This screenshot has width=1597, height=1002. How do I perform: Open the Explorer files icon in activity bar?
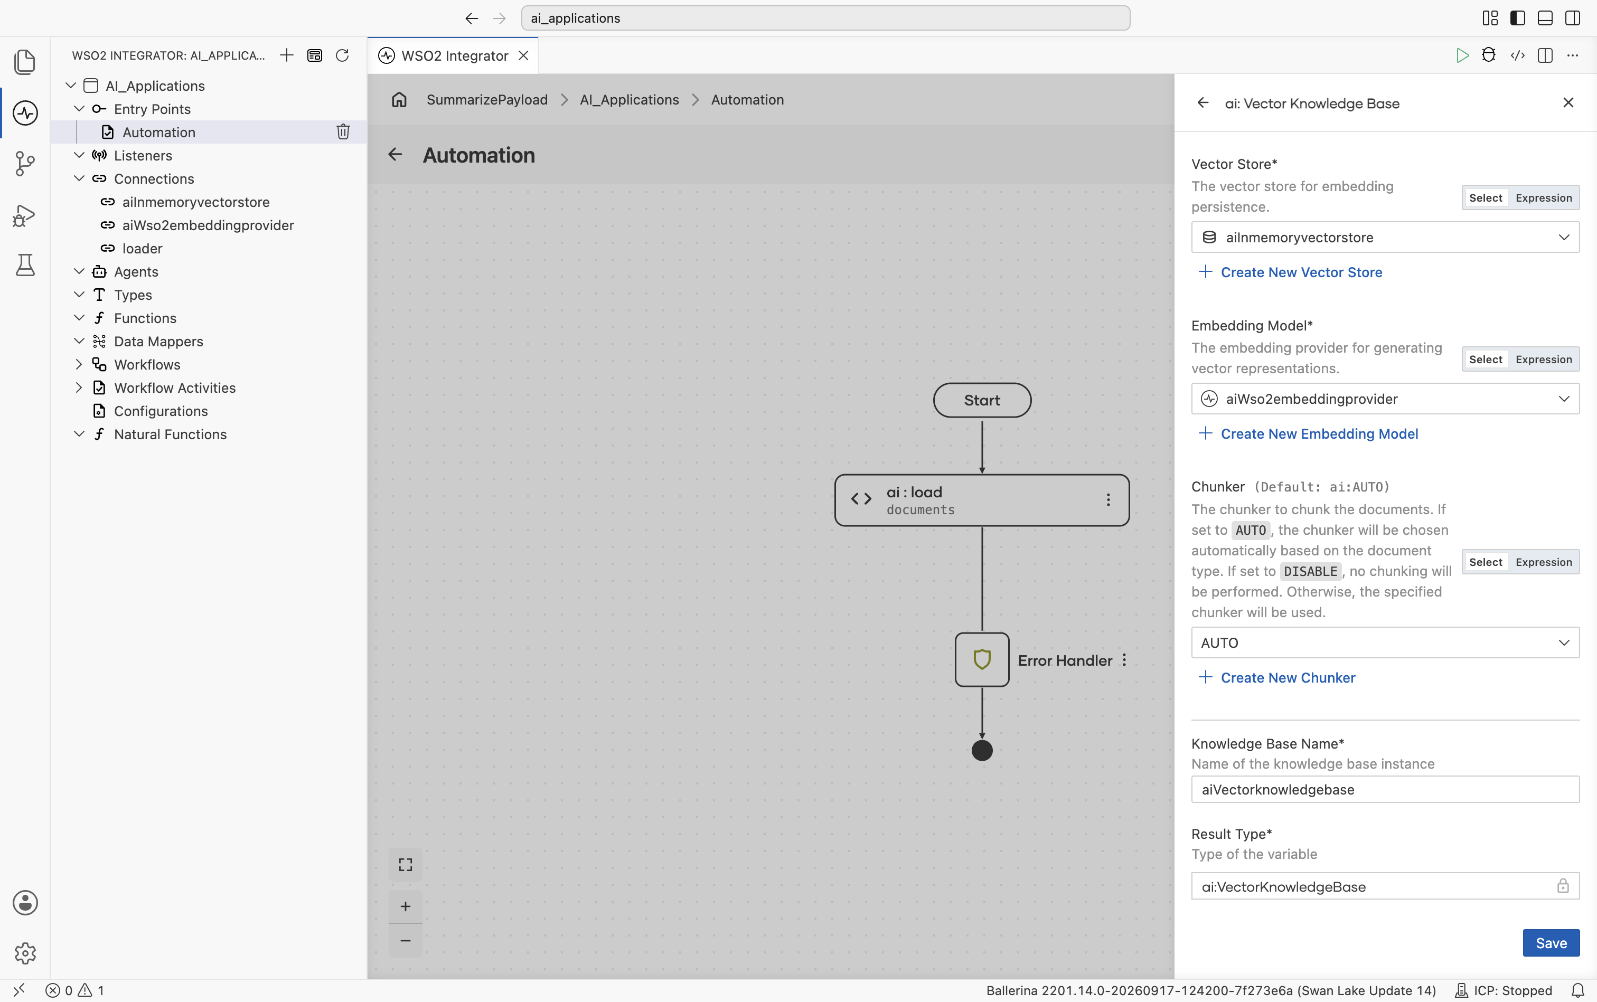point(24,62)
